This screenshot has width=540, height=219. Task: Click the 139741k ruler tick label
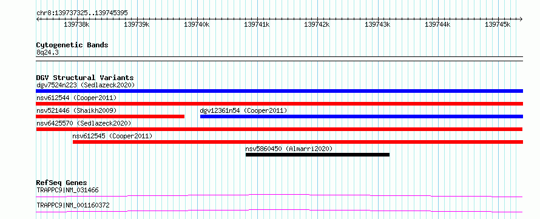pos(257,24)
